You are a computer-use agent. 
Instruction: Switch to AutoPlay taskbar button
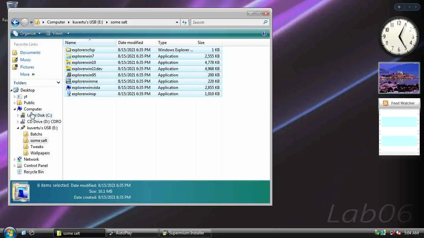[132, 233]
